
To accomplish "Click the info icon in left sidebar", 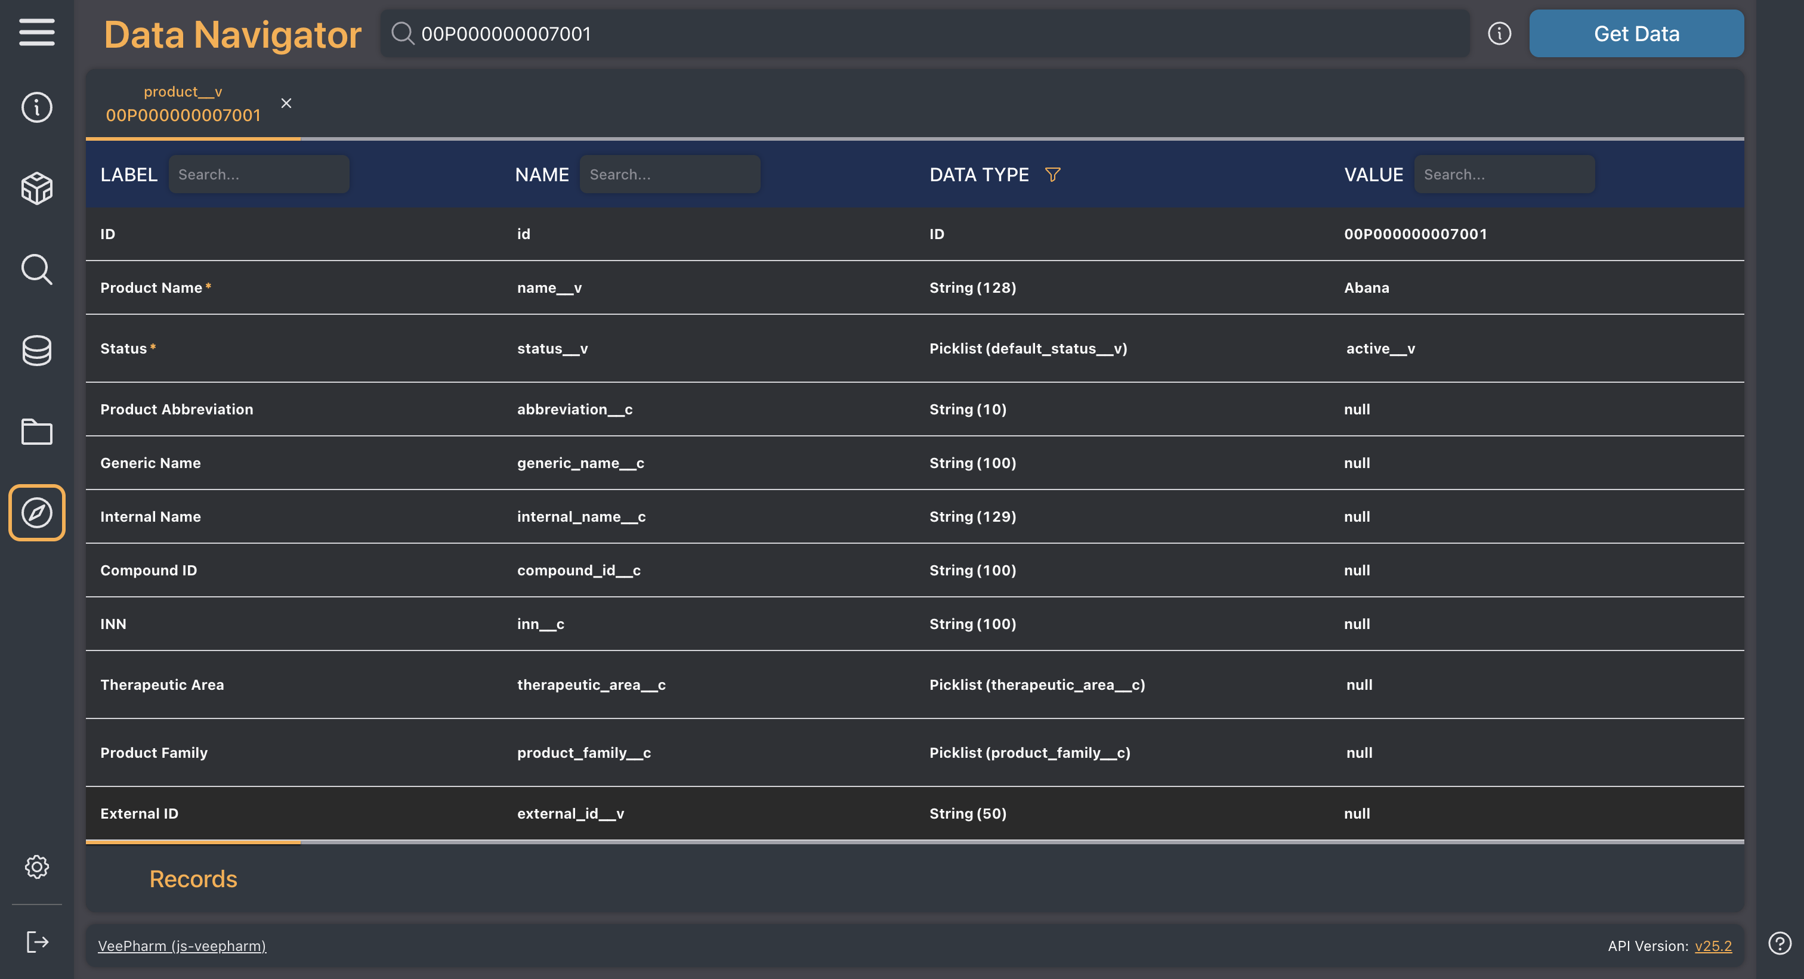I will [x=36, y=107].
